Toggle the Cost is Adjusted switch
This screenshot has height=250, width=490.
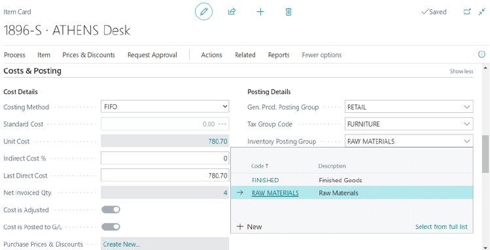pyautogui.click(x=111, y=210)
